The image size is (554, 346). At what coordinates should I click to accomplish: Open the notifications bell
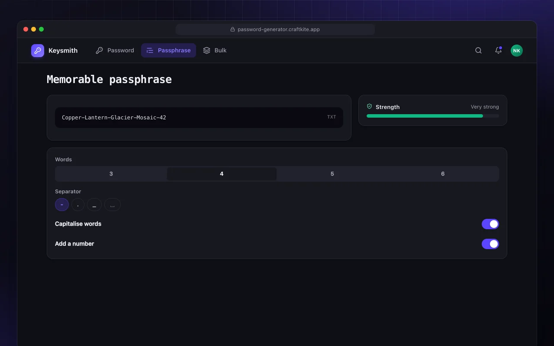click(498, 51)
